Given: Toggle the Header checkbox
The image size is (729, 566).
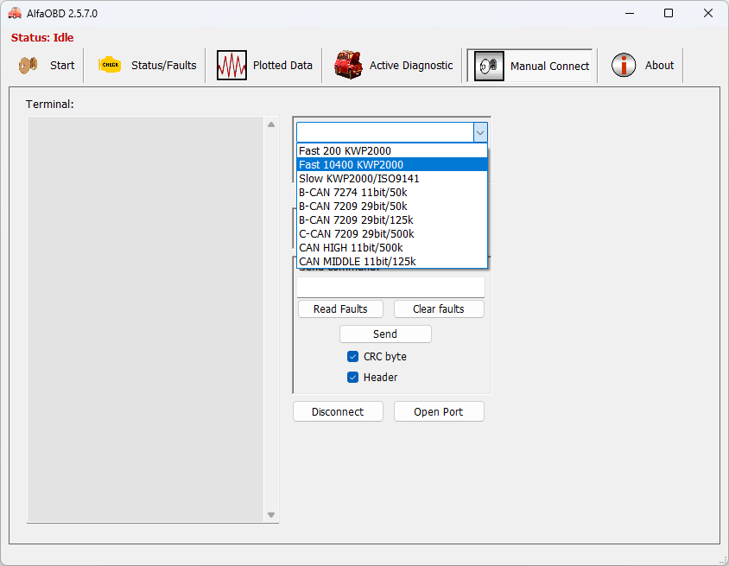Looking at the screenshot, I should click(353, 378).
